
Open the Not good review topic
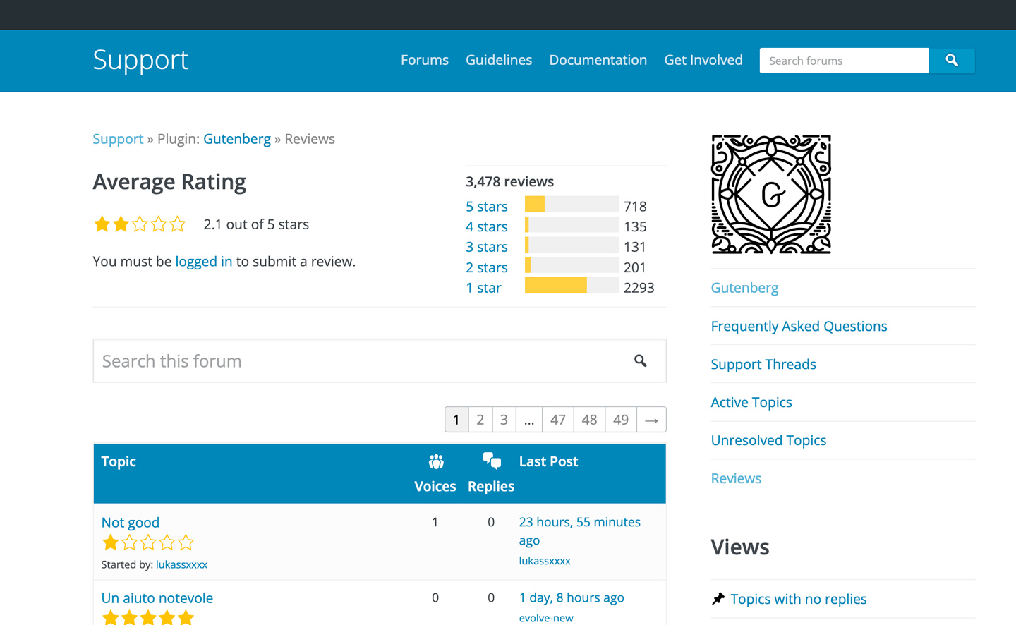(x=131, y=523)
